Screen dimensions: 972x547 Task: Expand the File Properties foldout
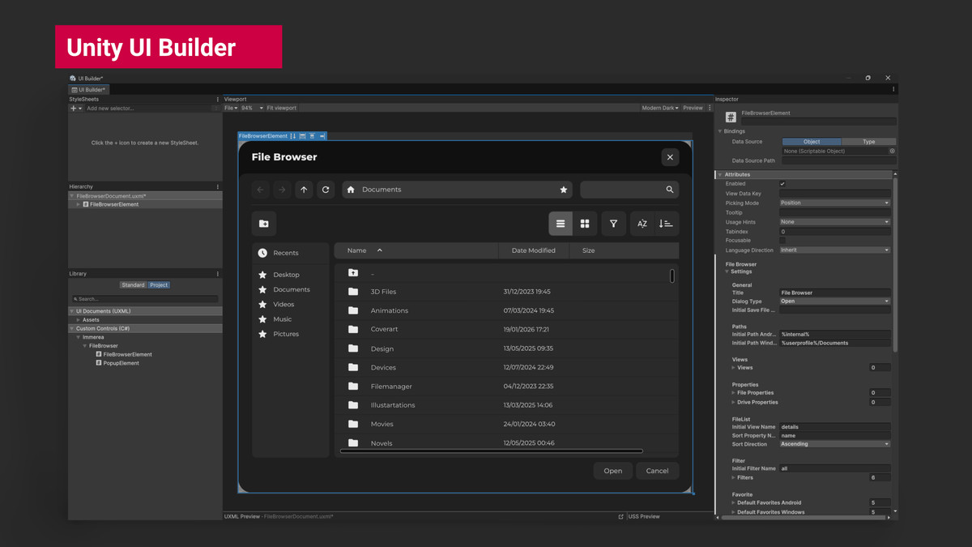coord(734,393)
